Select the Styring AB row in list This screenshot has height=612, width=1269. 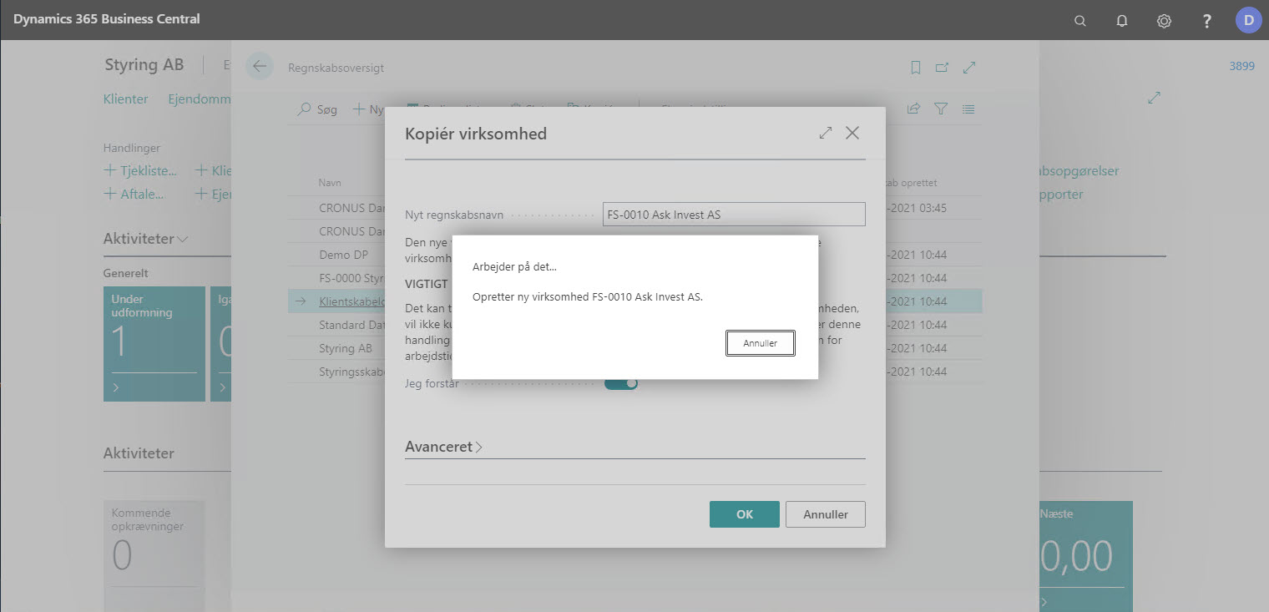634,348
